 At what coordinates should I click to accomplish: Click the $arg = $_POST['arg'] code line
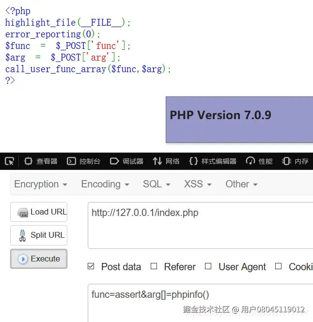coord(63,57)
